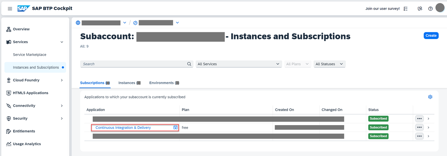This screenshot has height=156, width=447.
Task: Click the free plan cell
Action: click(x=185, y=128)
